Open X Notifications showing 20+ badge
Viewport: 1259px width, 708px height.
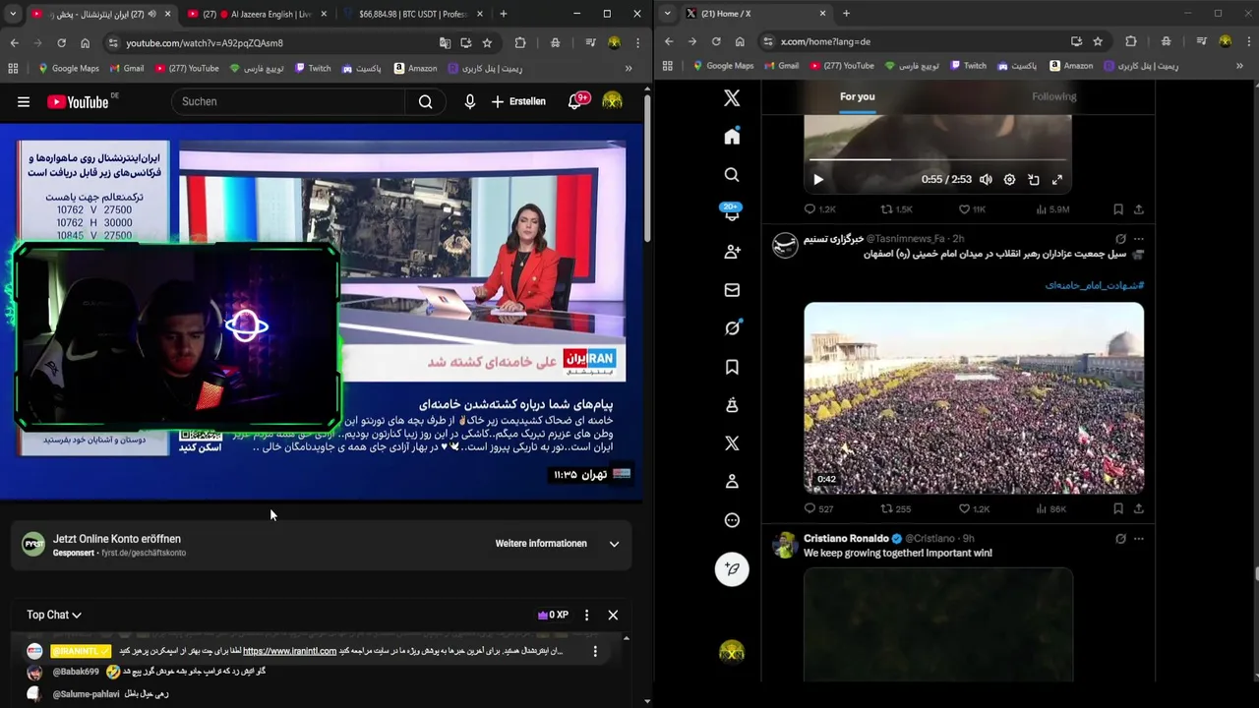[x=732, y=213]
